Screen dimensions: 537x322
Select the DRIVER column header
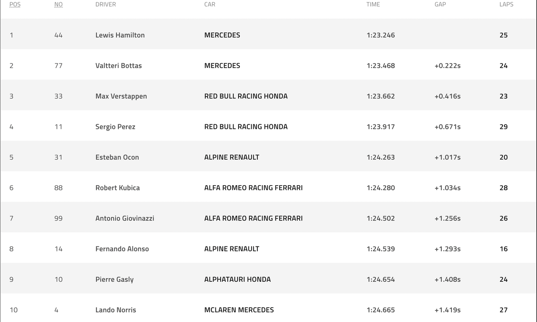(106, 4)
